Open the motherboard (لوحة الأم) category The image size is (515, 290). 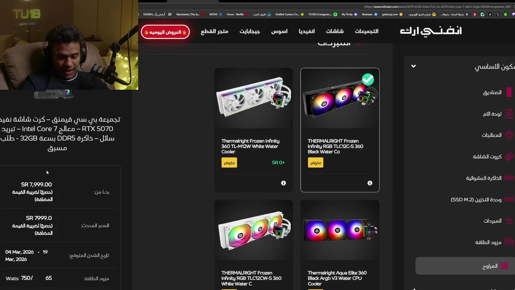[492, 114]
